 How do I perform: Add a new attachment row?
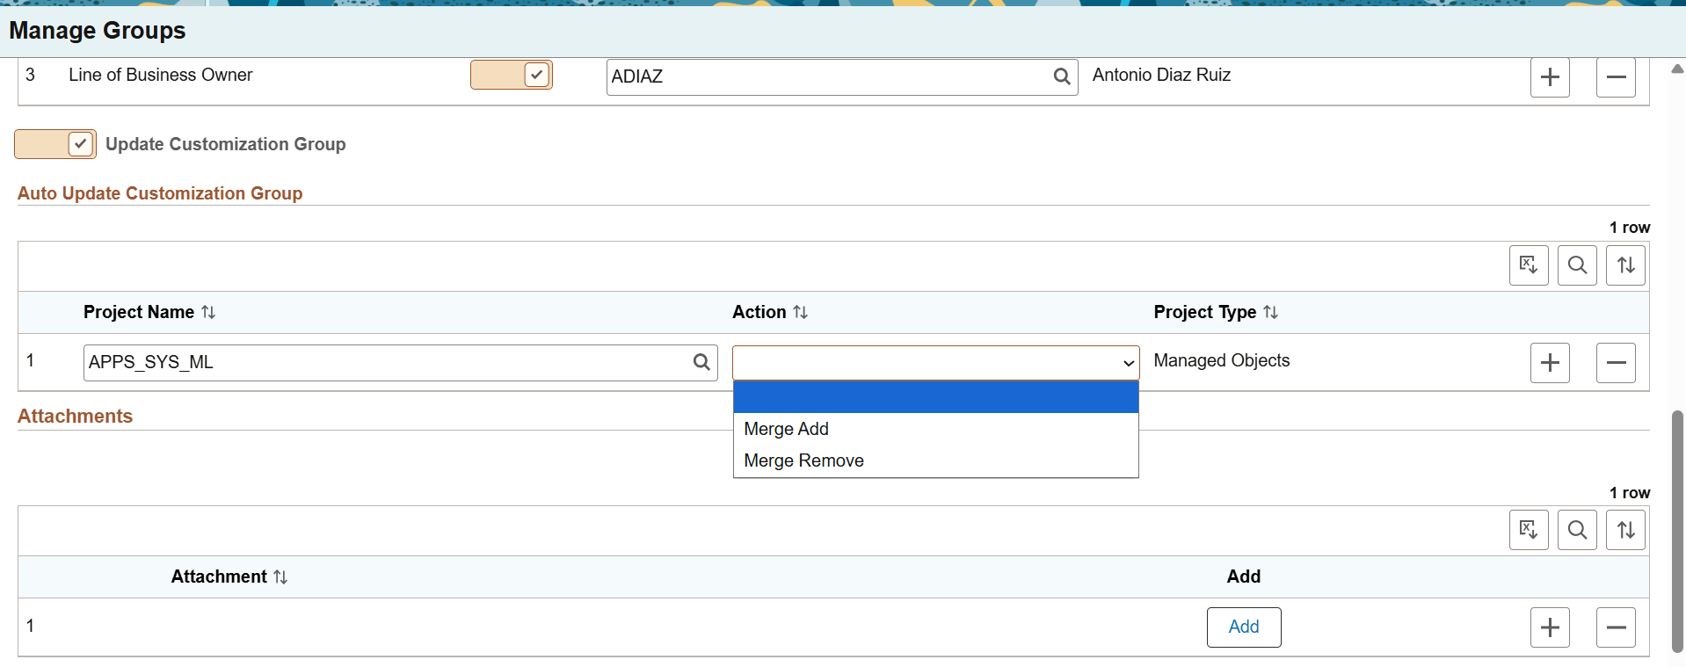point(1550,627)
